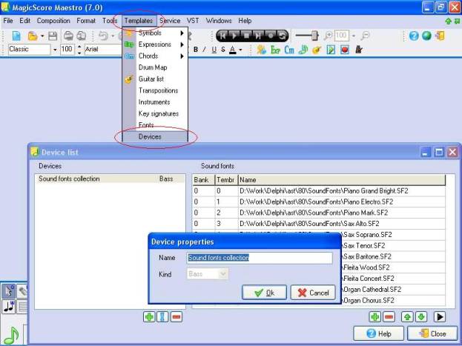Click the Cm chords toolbar icon
462x346 pixels.
[289, 50]
